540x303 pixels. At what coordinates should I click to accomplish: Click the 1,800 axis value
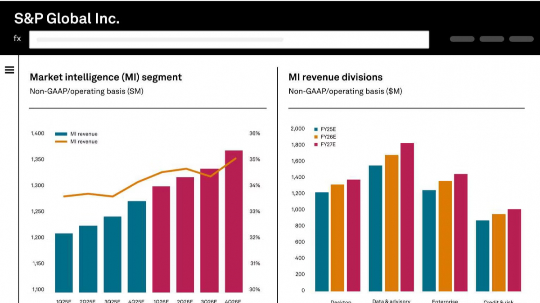pos(297,145)
